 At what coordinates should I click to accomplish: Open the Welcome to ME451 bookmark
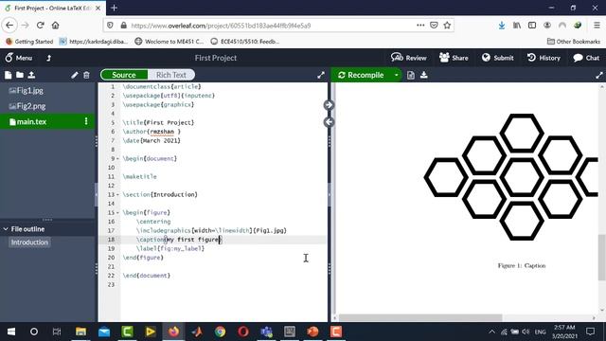click(x=169, y=42)
